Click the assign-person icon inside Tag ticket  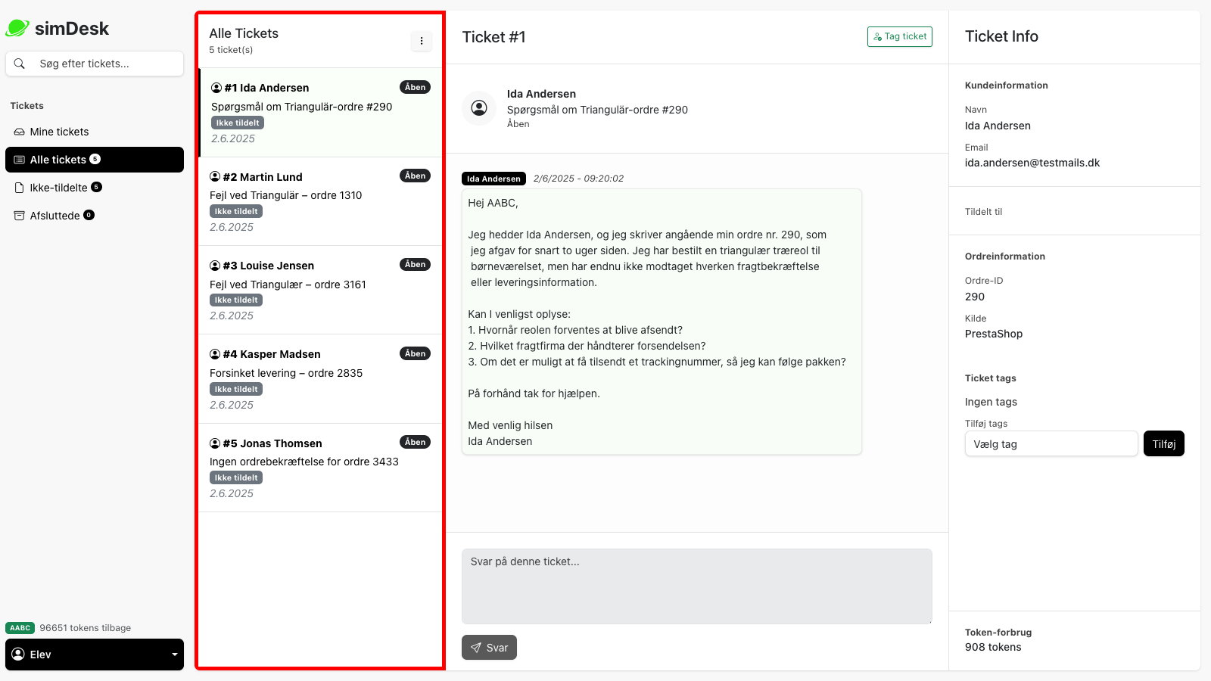click(876, 36)
